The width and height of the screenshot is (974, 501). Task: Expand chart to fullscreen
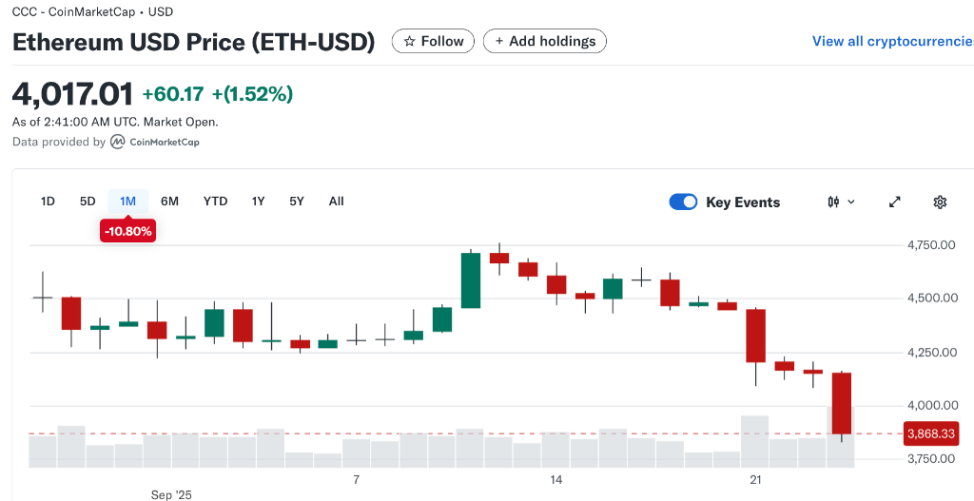tap(894, 202)
